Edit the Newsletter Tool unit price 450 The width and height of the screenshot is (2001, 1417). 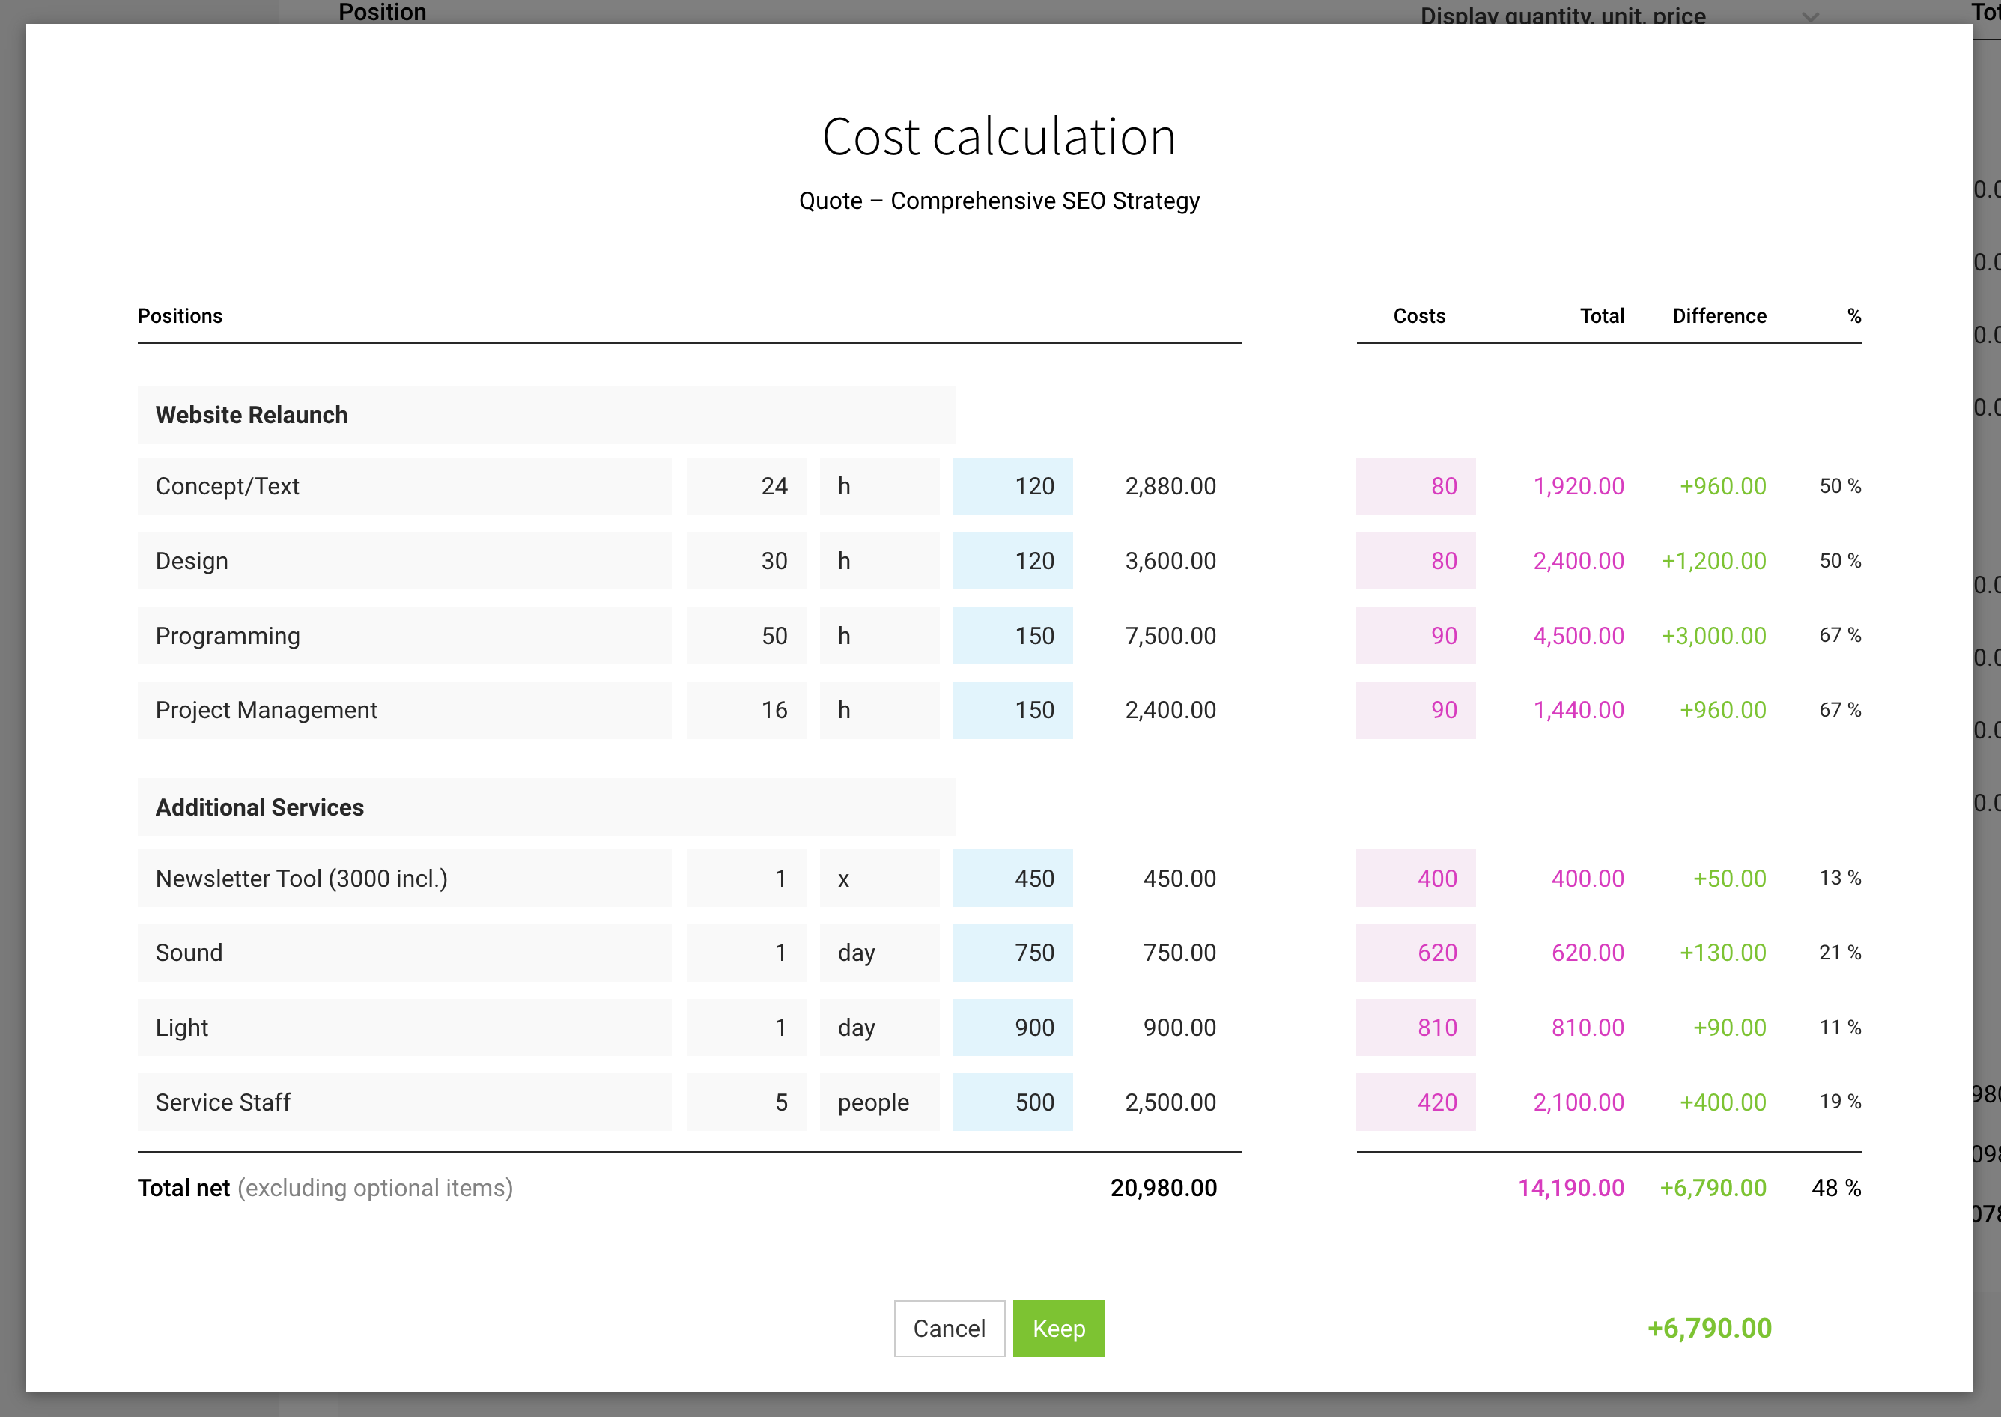(x=1012, y=878)
